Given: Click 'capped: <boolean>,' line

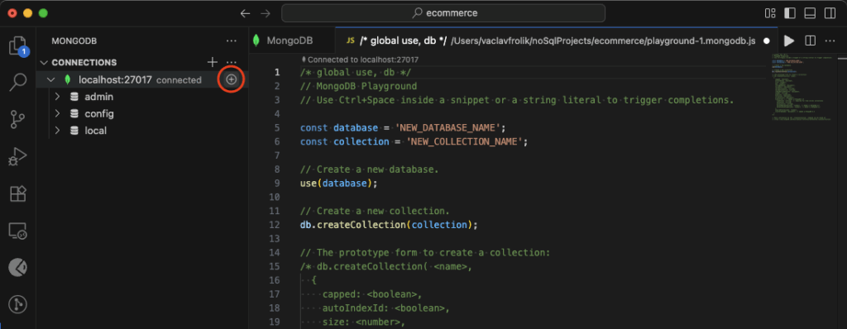Looking at the screenshot, I should (x=371, y=294).
